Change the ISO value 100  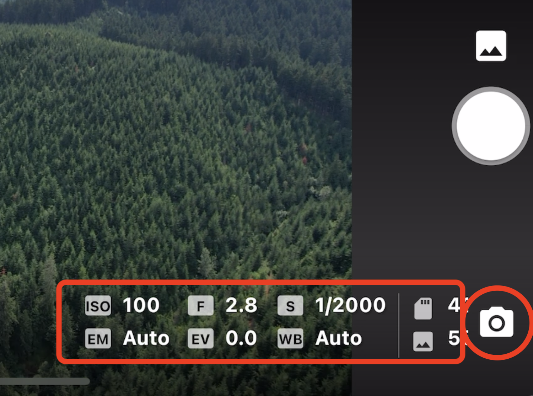(x=141, y=305)
